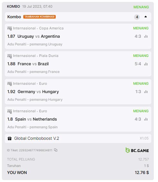The height and width of the screenshot is (182, 158).
Task: Select the Tambahan Kombinasi badge
Action: coord(39,17)
